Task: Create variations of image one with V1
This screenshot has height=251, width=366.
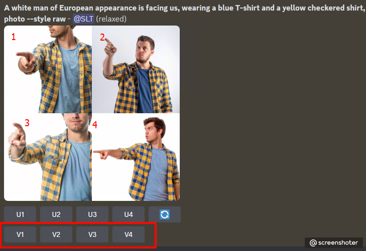Action: point(20,234)
